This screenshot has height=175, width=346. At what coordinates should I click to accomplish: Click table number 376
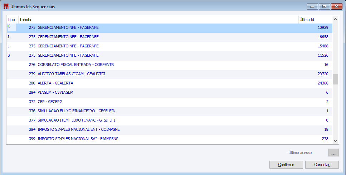32,111
